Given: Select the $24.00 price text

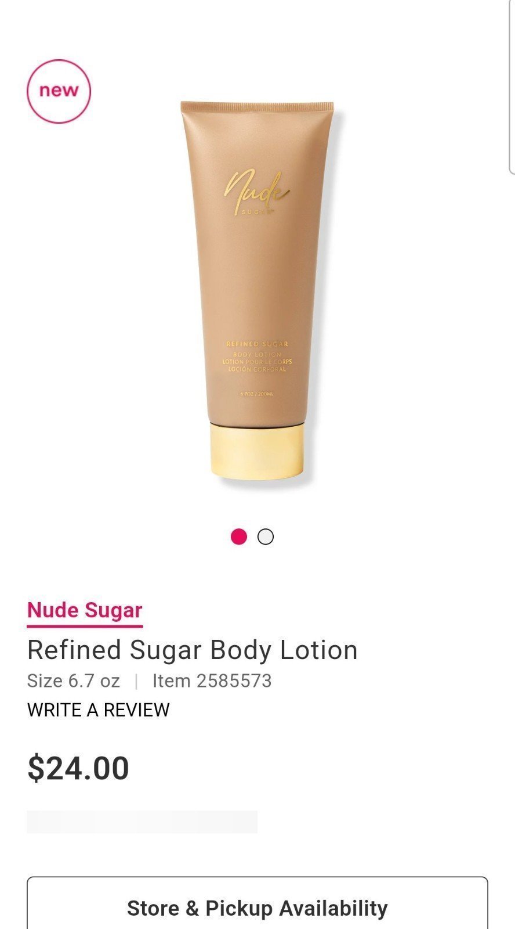Looking at the screenshot, I should tap(78, 768).
